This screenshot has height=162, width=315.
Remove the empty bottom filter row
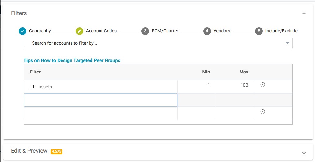[262, 112]
